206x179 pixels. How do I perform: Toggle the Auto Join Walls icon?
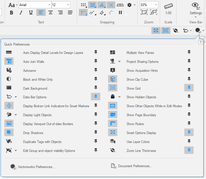9,61
